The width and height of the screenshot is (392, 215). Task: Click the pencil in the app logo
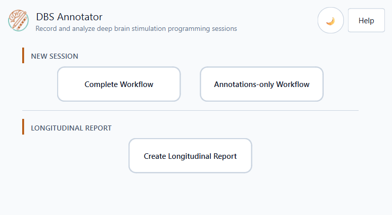click(x=21, y=21)
